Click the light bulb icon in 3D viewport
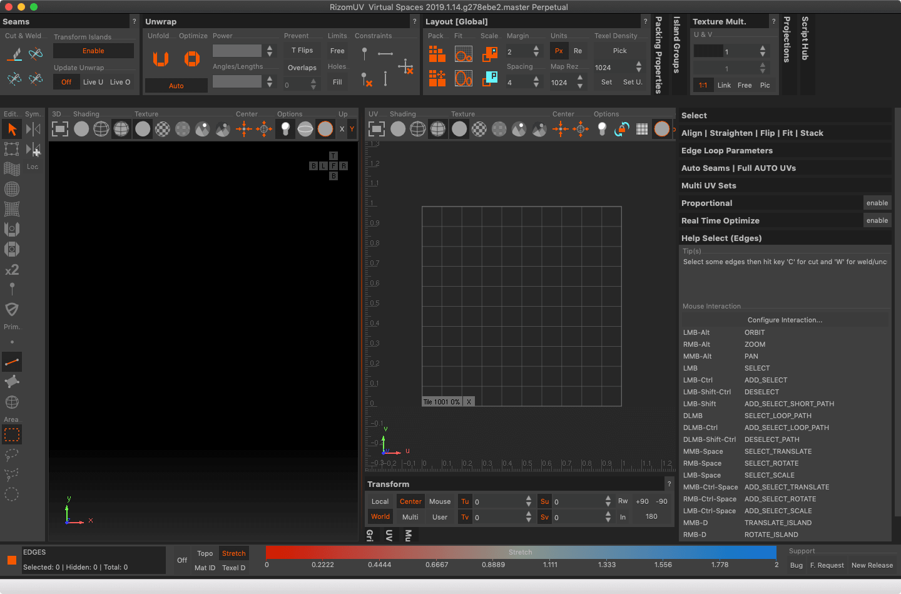Screen dimensions: 901x594 click(285, 129)
